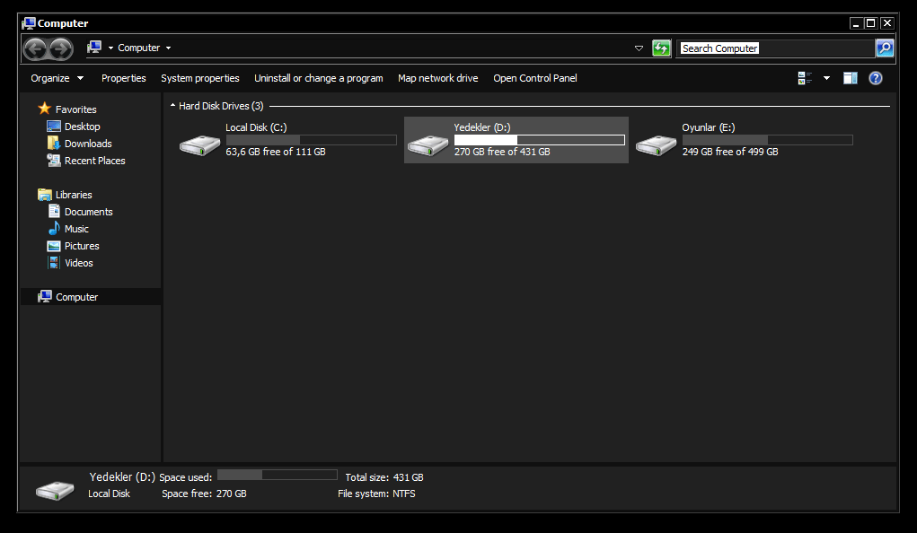The image size is (917, 533).
Task: Click the Documents library icon
Action: coord(54,212)
